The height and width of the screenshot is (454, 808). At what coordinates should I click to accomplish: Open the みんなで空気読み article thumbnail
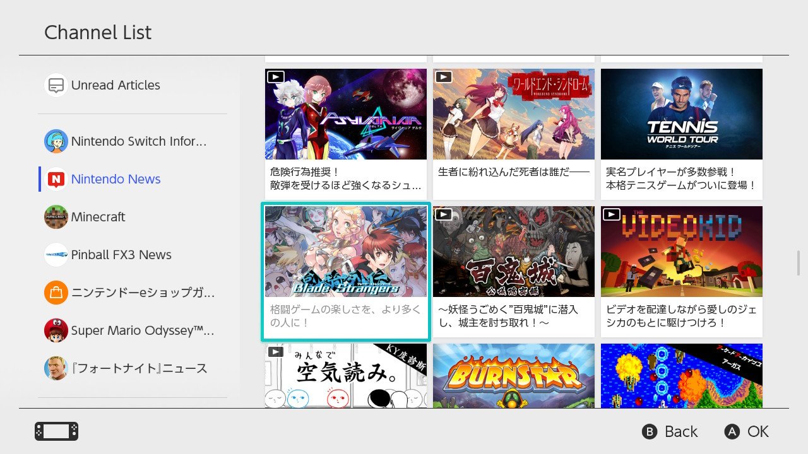pos(346,376)
